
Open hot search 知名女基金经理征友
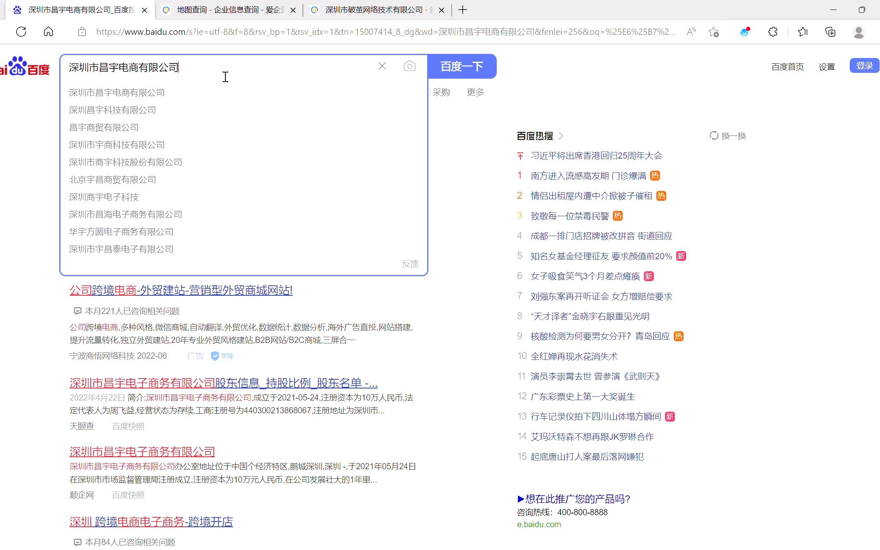[x=601, y=256]
